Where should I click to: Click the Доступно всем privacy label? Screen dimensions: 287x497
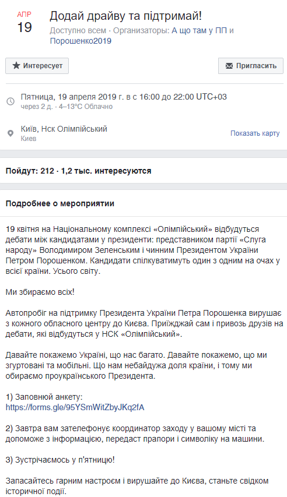pos(78,31)
